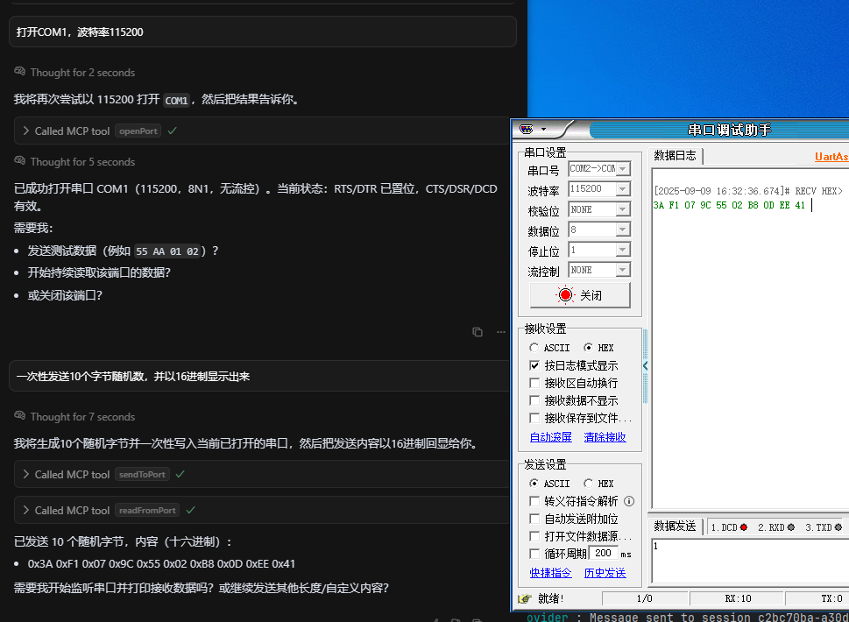Copy the COM1 opened response message
The height and width of the screenshot is (622, 849).
pyautogui.click(x=477, y=332)
